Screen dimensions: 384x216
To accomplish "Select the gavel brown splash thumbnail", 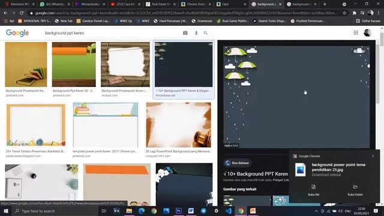I will (178, 125).
